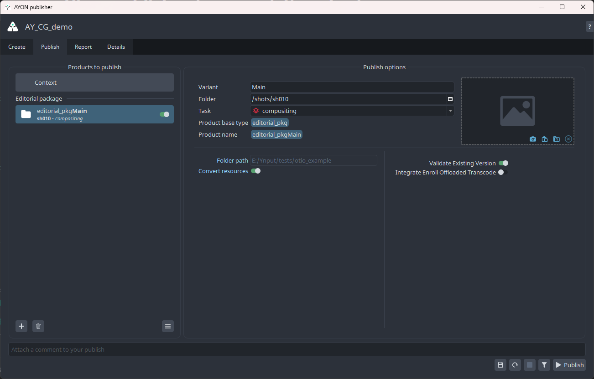This screenshot has height=379, width=594.
Task: Enable Integrate Enroll Offloaded Transcode
Action: [503, 172]
